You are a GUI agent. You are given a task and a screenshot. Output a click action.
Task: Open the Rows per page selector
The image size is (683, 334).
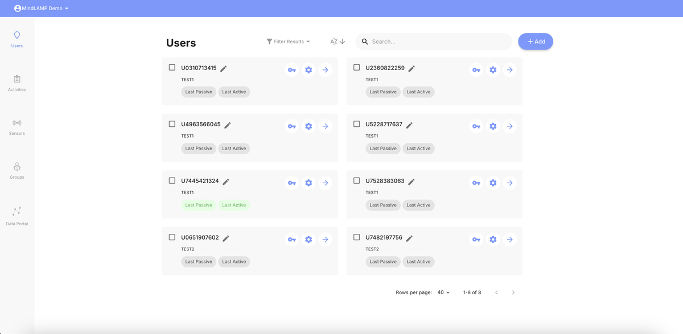(442, 292)
